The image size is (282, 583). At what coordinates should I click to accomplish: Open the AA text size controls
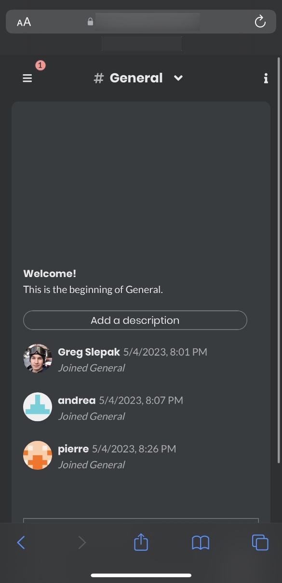tap(24, 21)
